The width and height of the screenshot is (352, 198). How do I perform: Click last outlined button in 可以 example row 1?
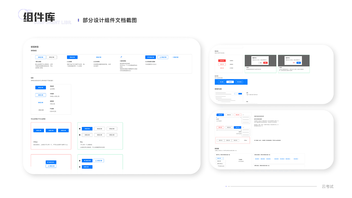point(112,129)
